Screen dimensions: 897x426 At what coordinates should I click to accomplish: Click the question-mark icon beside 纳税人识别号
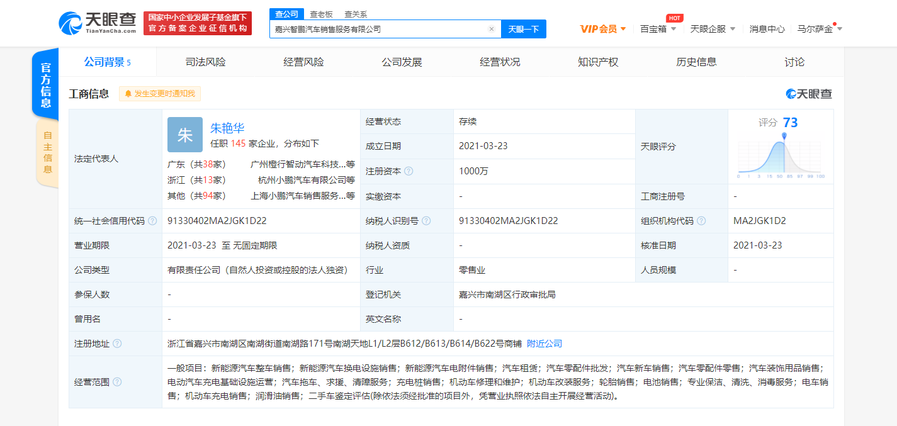[428, 220]
